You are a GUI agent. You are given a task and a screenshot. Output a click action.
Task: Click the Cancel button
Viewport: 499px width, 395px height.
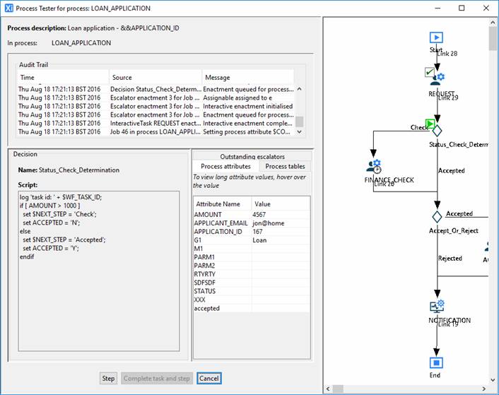pos(209,378)
